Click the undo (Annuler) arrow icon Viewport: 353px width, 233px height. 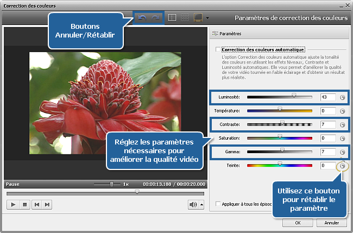pos(142,18)
